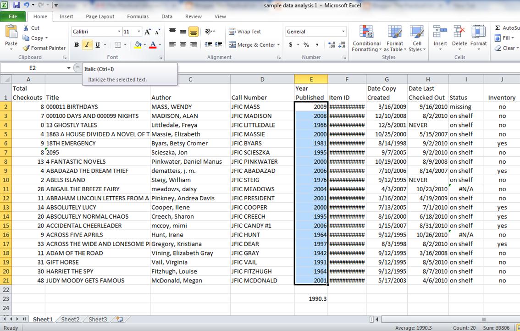Open the Merge & Center dropdown arrow
Screen dimensions: 520x331
279,45
